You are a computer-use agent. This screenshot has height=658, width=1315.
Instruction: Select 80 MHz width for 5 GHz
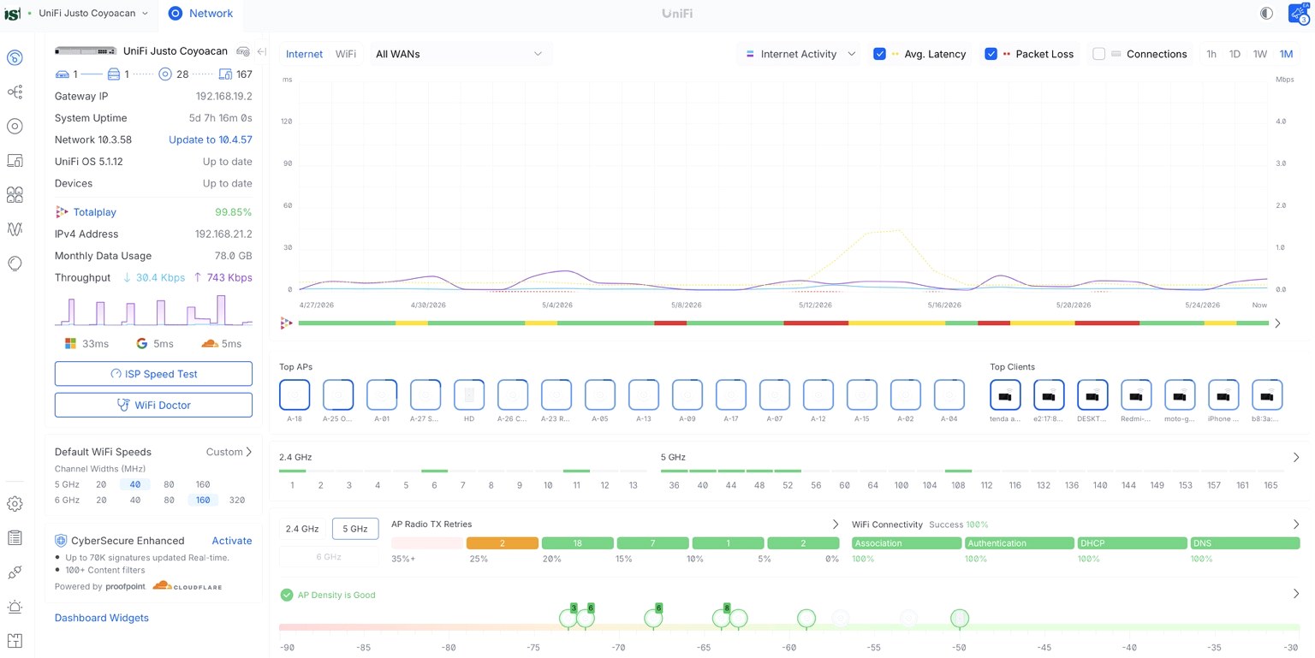[169, 484]
